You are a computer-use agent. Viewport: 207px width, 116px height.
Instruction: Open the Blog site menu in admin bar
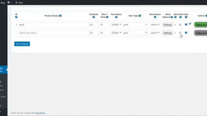[x=3, y=3]
